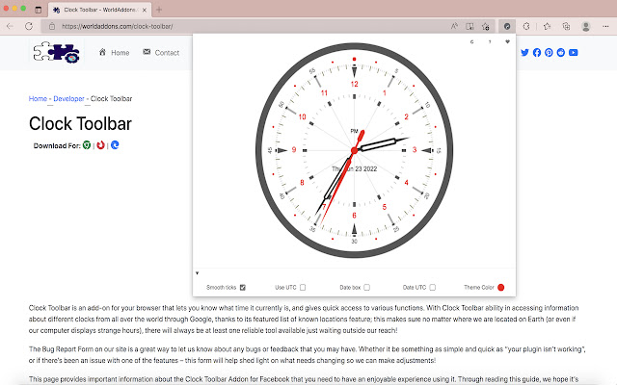Image resolution: width=617 pixels, height=385 pixels.
Task: Open the Clock Toolbar extension icon
Action: coord(507,26)
